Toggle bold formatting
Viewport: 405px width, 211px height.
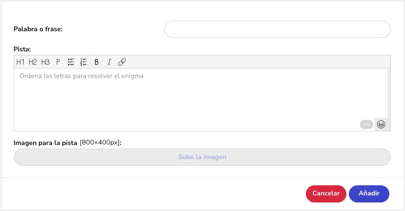coord(97,62)
